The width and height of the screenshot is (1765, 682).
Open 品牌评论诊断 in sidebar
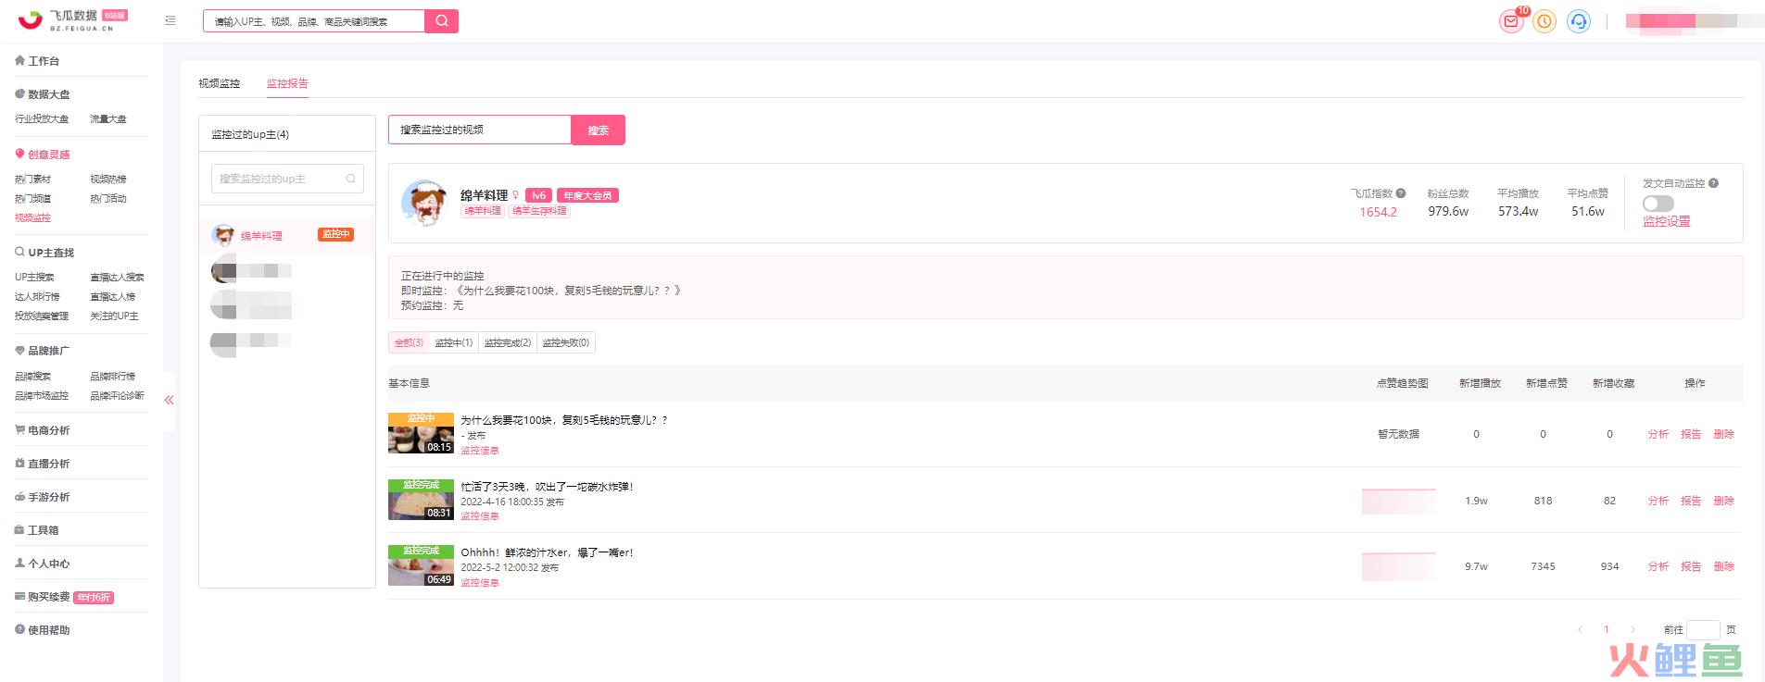(117, 396)
